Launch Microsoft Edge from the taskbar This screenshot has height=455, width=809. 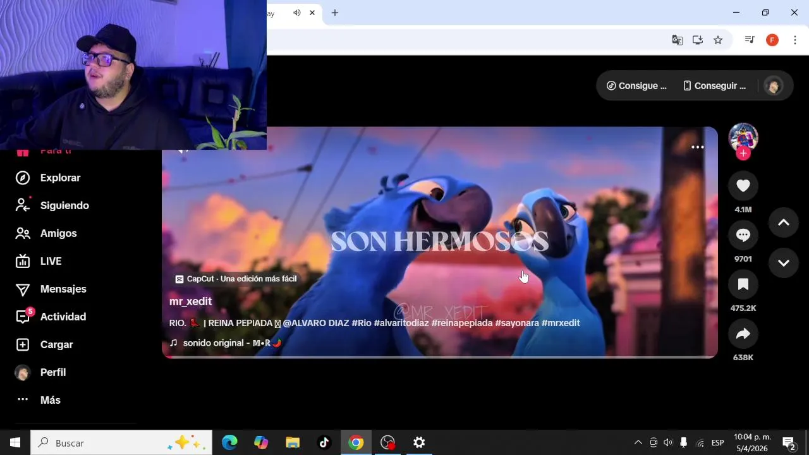229,442
